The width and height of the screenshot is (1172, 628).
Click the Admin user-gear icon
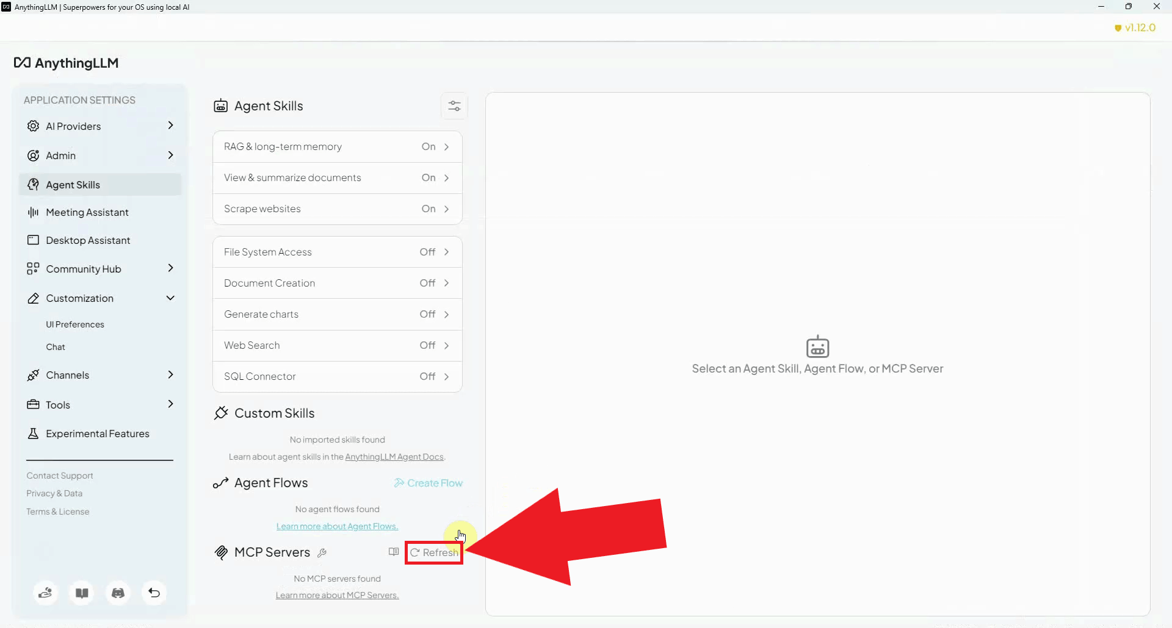[33, 155]
